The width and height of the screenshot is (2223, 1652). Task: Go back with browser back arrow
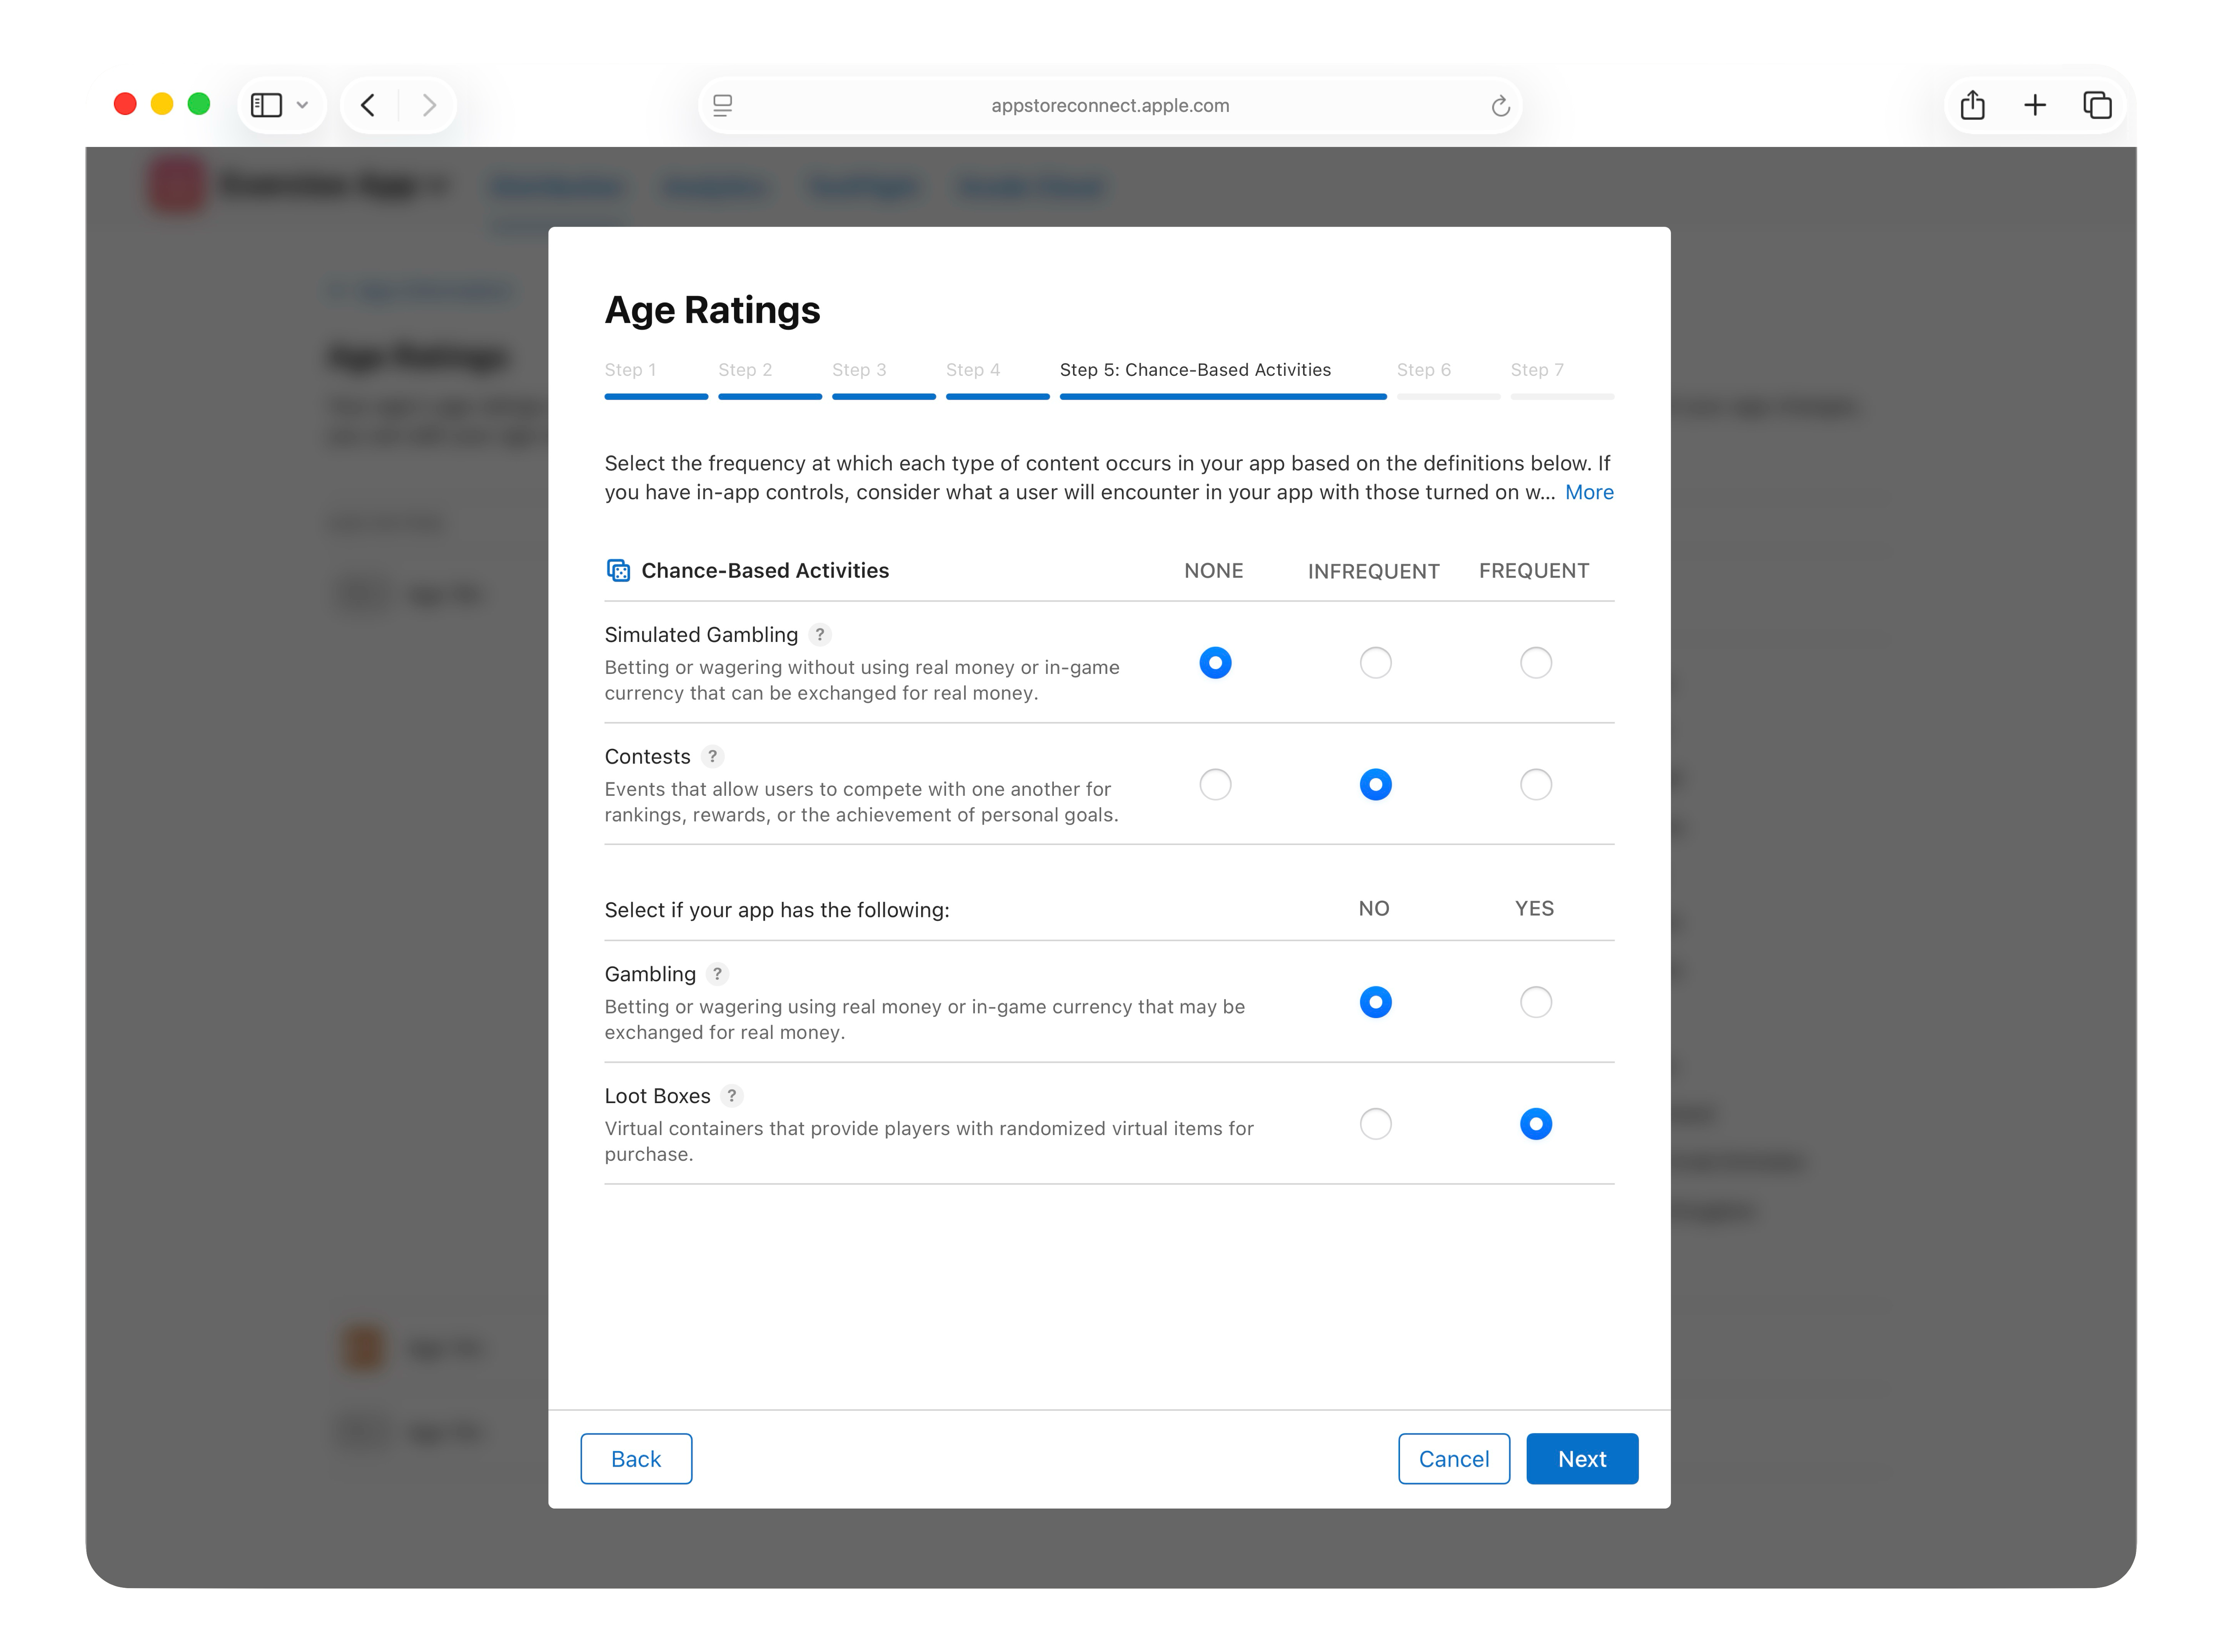click(x=369, y=105)
